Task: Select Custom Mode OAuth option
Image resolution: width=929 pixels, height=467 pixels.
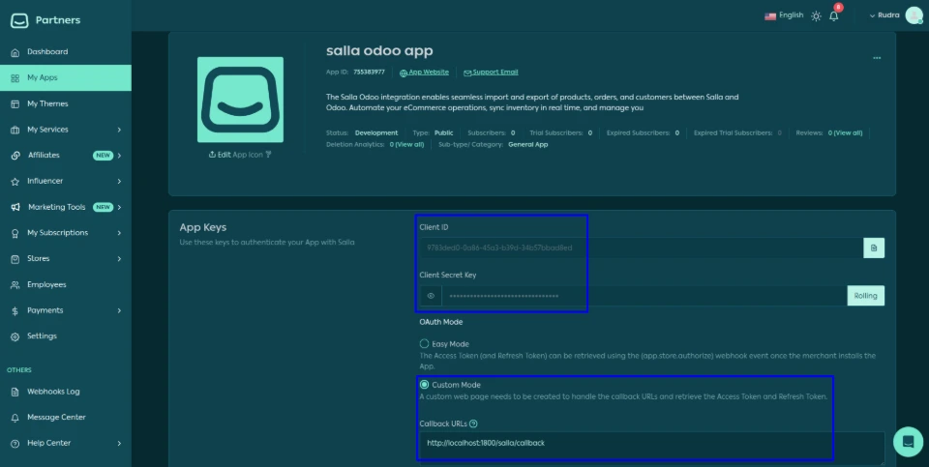Action: [x=424, y=385]
